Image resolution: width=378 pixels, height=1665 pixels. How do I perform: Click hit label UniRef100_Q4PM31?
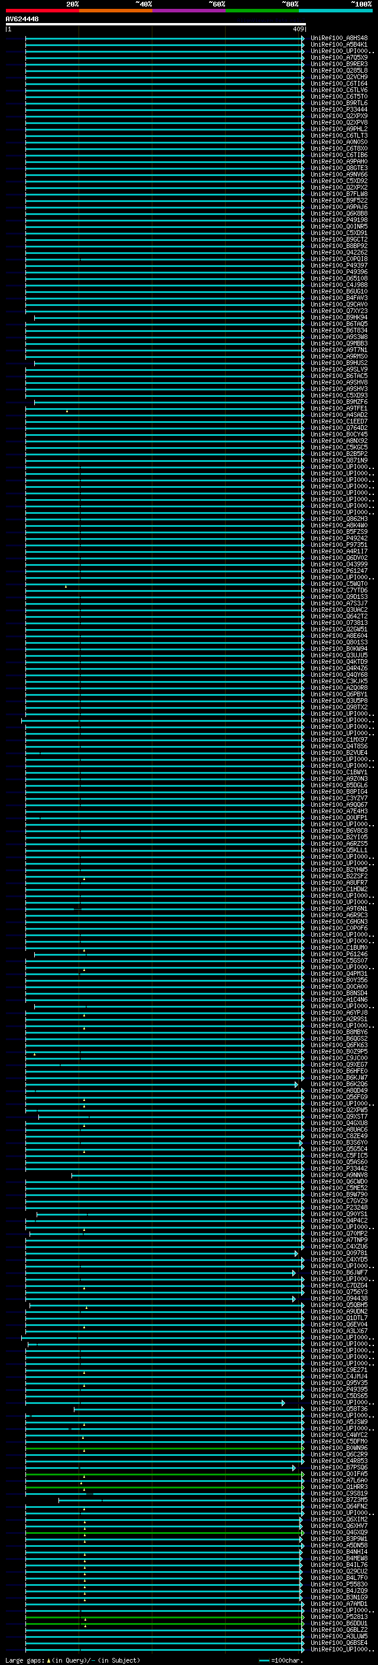339,973
